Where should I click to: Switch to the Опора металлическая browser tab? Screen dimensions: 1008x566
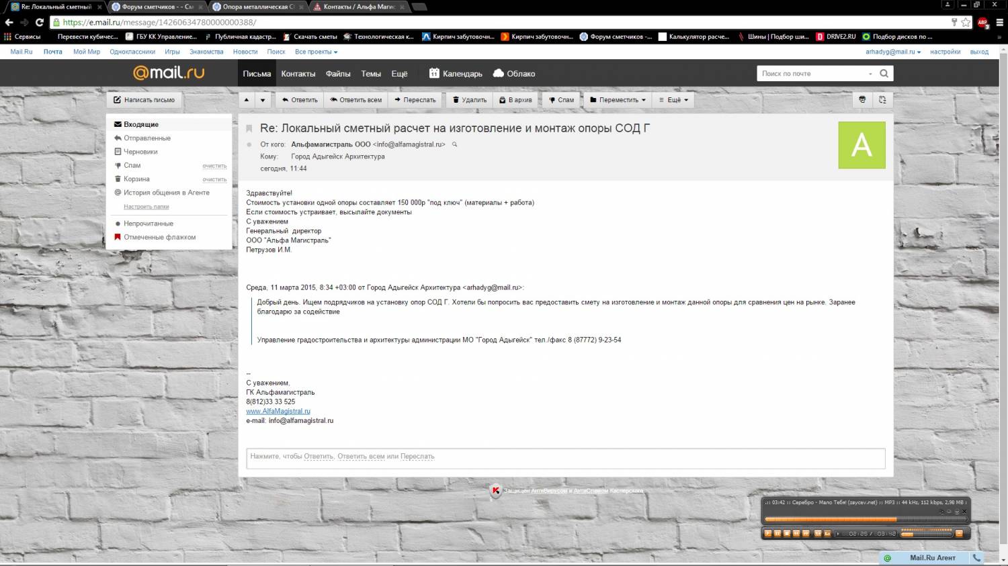click(x=257, y=7)
